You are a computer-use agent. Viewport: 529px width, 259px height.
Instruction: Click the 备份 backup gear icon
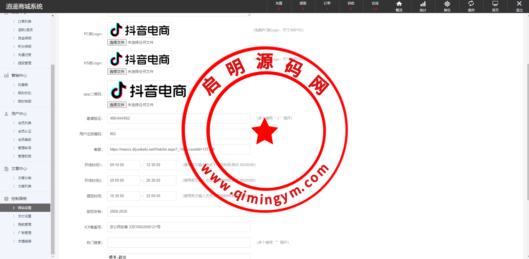[x=447, y=4]
